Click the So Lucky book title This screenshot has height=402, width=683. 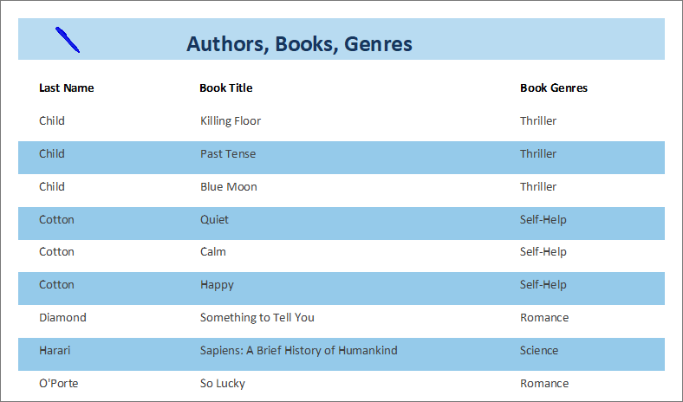(223, 383)
